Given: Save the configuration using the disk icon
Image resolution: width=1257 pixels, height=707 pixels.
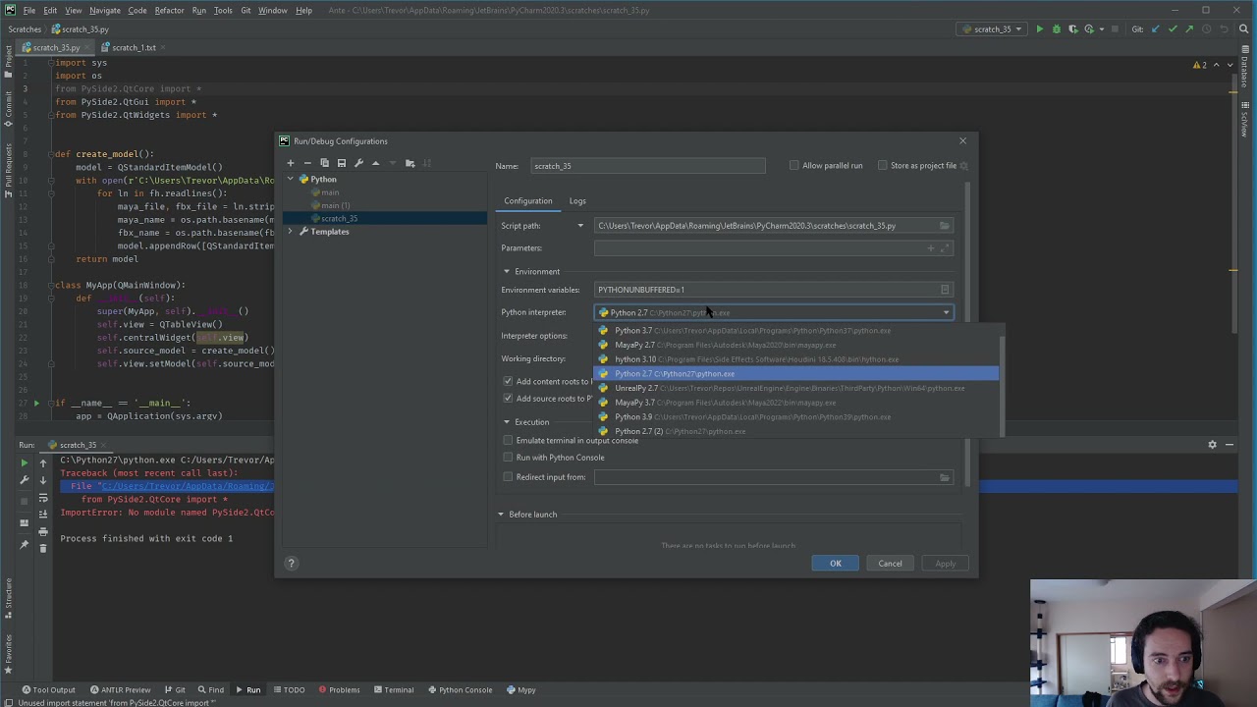Looking at the screenshot, I should tap(342, 163).
